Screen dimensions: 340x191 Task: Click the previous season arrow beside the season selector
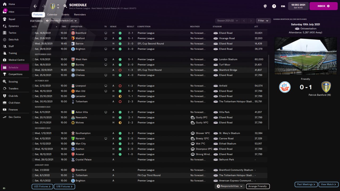click(x=244, y=21)
